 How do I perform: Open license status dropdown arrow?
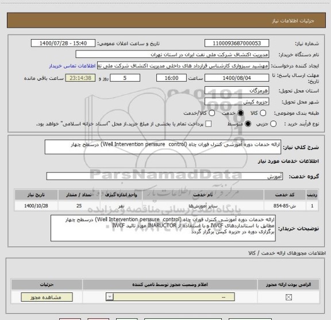110,297
